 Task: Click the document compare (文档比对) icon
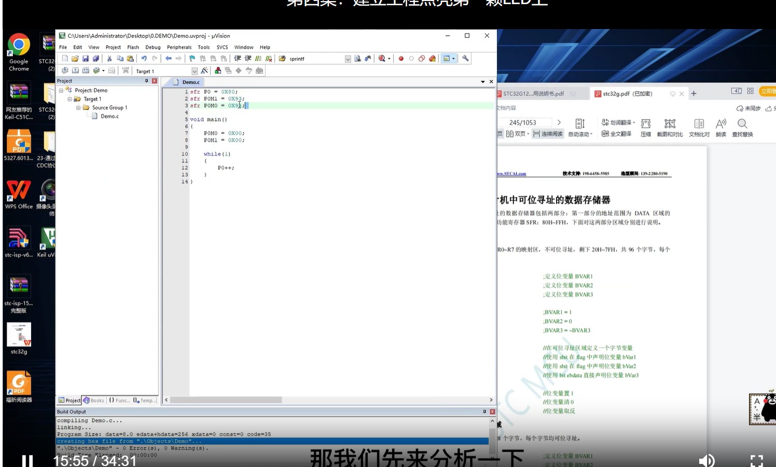pos(699,127)
